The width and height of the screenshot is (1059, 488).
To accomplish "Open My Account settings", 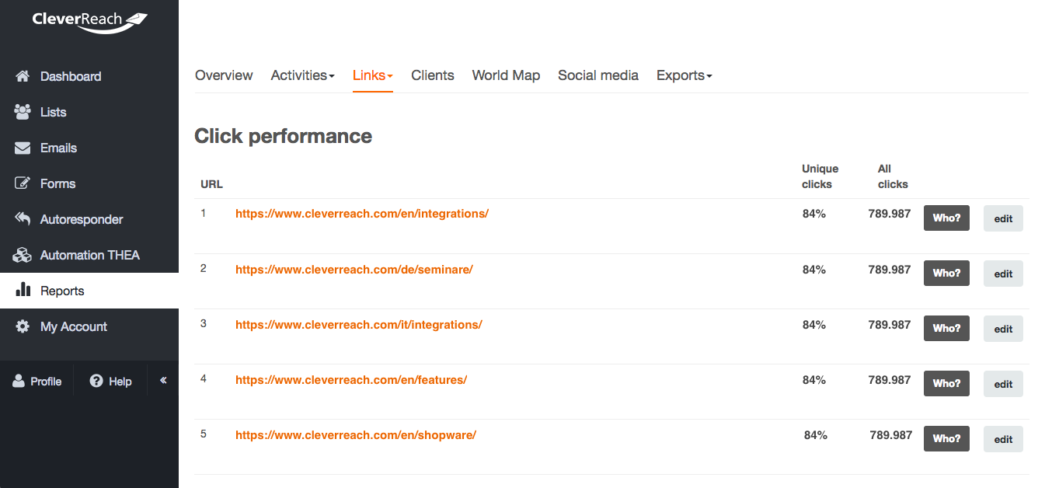I will (x=89, y=326).
